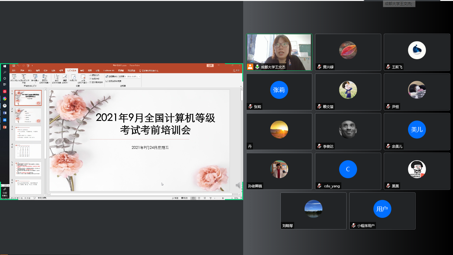Click the Notes button in status bar
Viewport: 453px width, 255px height.
point(175,198)
